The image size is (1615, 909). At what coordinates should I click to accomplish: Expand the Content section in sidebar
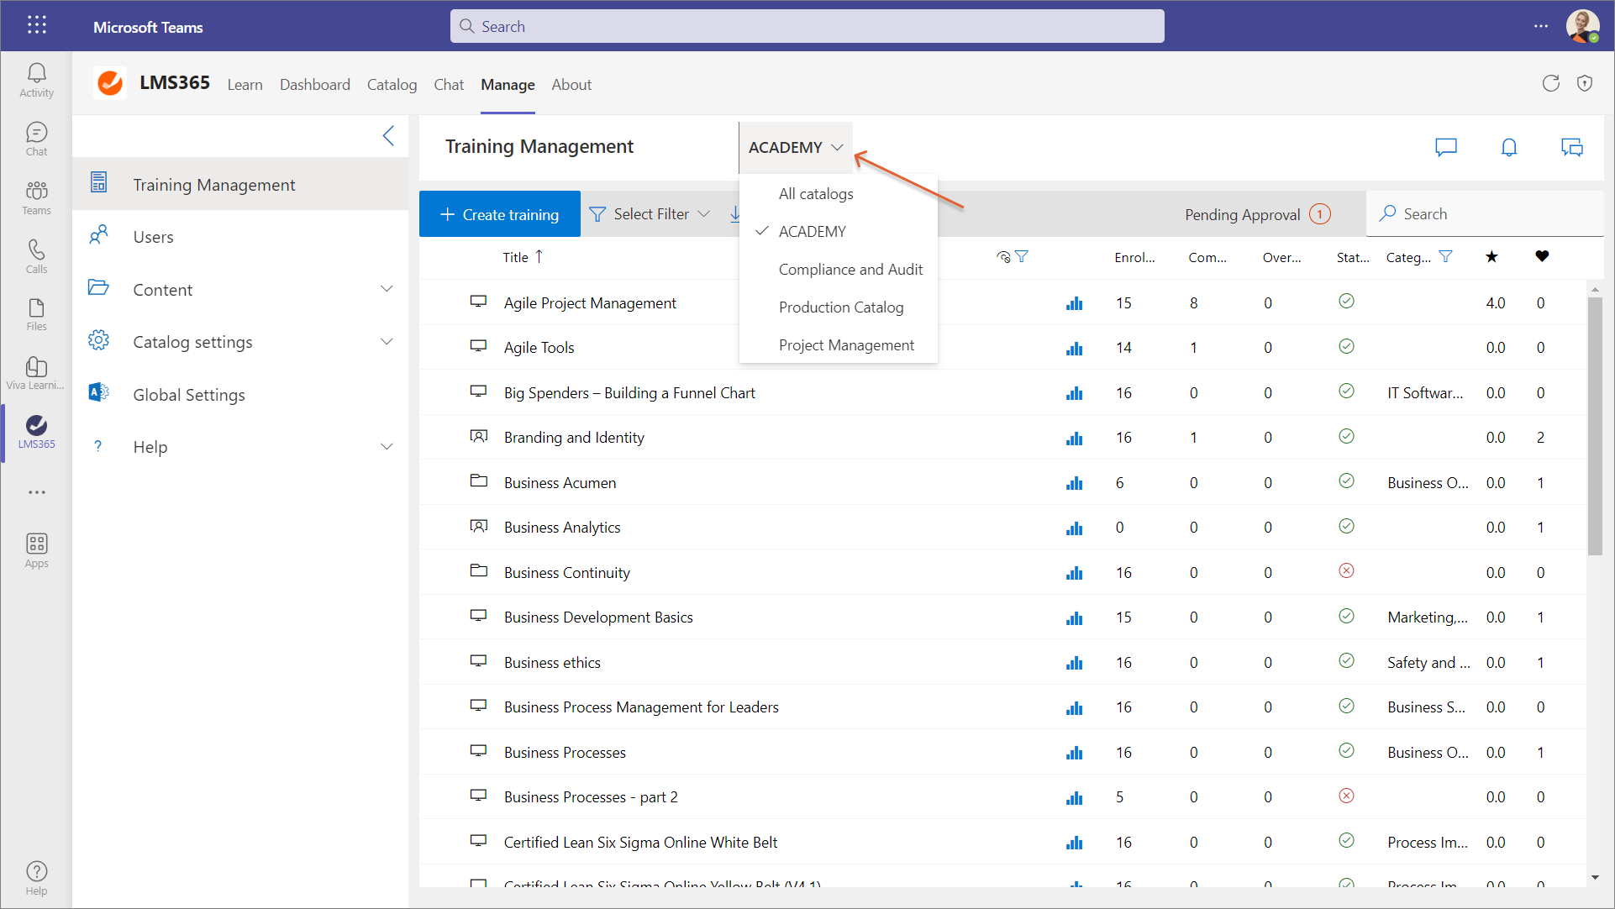[x=387, y=289]
